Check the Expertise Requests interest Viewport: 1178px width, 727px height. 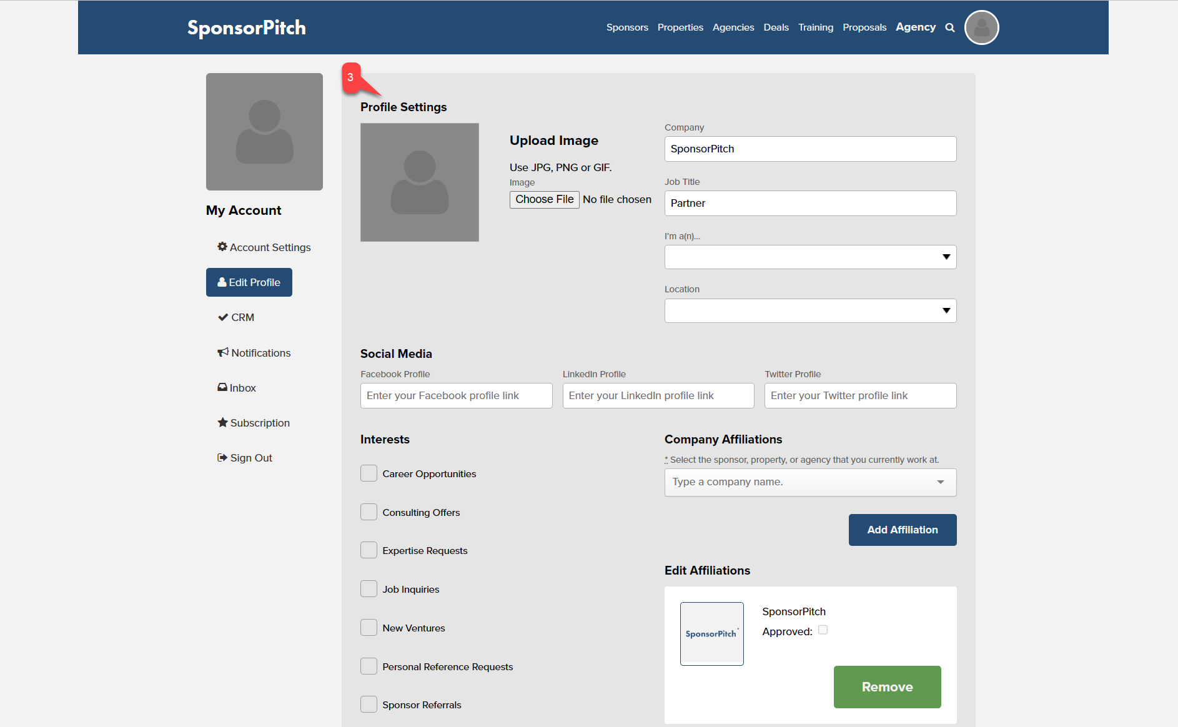coord(369,550)
